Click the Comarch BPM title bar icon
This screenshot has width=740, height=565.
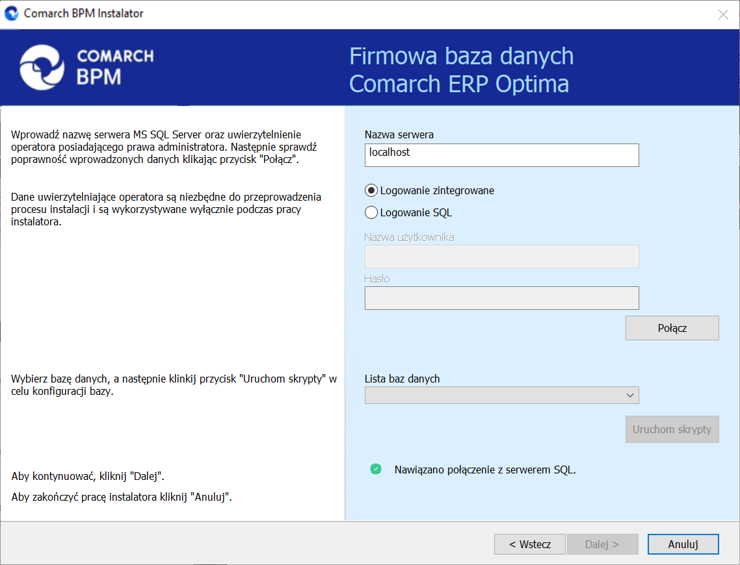[11, 13]
